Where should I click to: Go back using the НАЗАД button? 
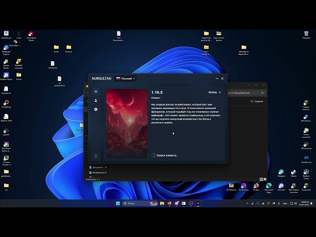pos(214,92)
